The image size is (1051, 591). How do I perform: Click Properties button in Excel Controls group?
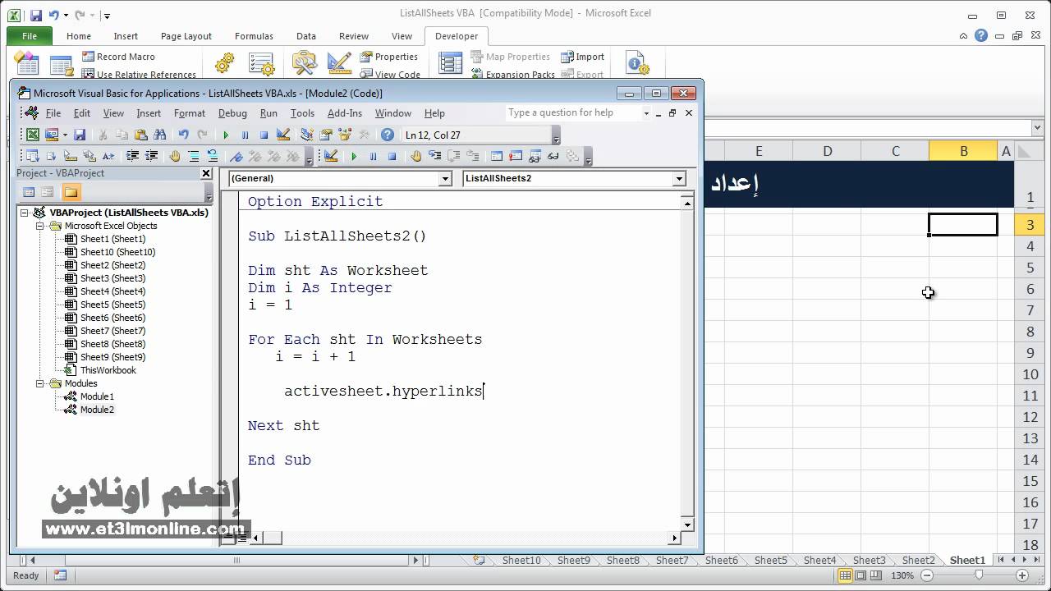coord(389,57)
